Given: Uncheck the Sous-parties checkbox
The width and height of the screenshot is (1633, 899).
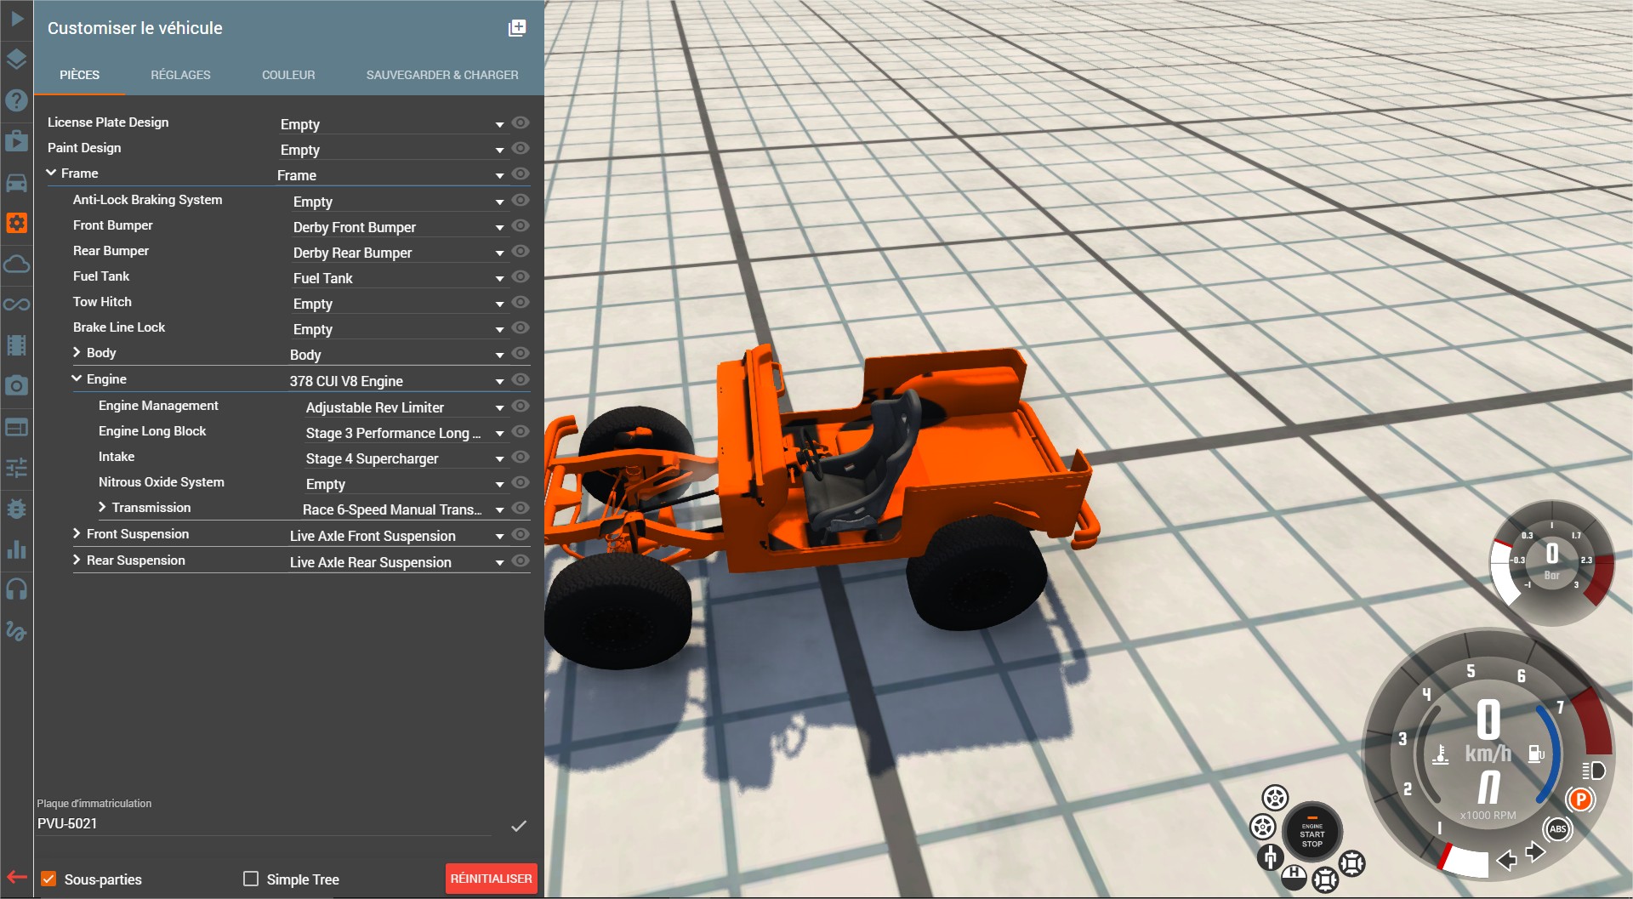Looking at the screenshot, I should point(48,879).
